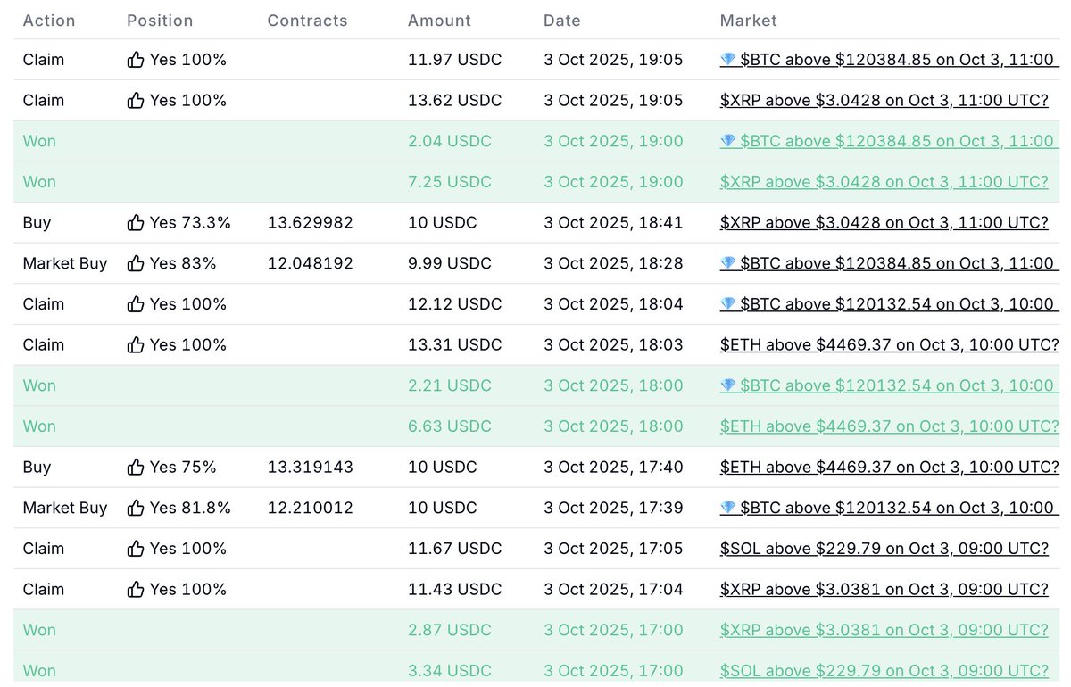Click the Market column header
The height and width of the screenshot is (687, 1071).
(x=749, y=21)
